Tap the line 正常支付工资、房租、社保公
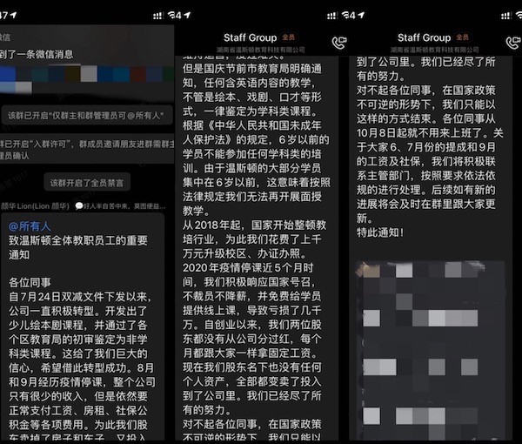Image resolution: width=522 pixels, height=444 pixels. [78, 411]
